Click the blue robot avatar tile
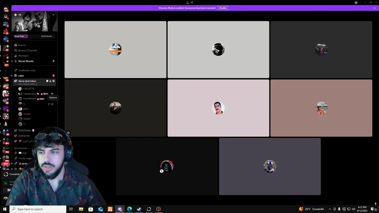Viewport: 379px width, 213px height. [x=270, y=167]
